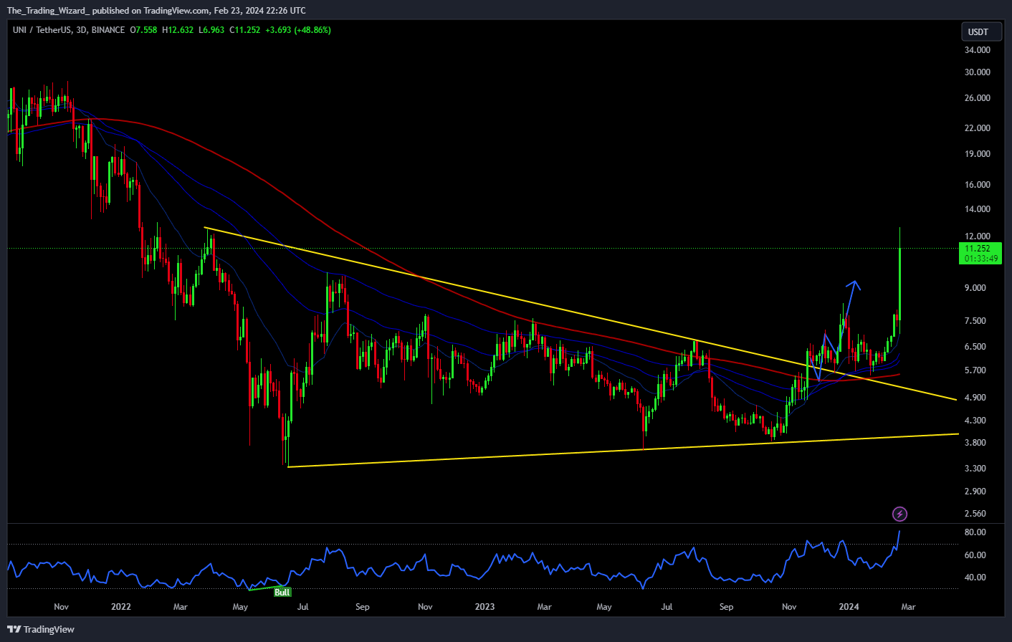Click the UNI / TetherUS symbol title

pos(42,30)
